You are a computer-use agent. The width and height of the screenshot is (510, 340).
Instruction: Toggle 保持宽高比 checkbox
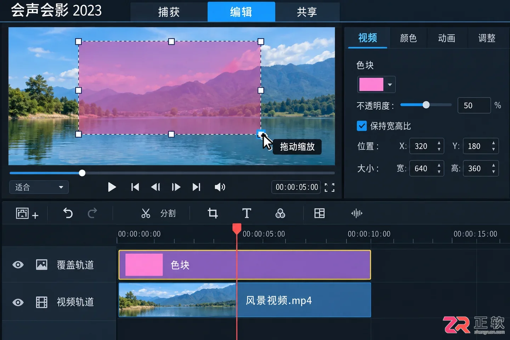click(x=362, y=126)
